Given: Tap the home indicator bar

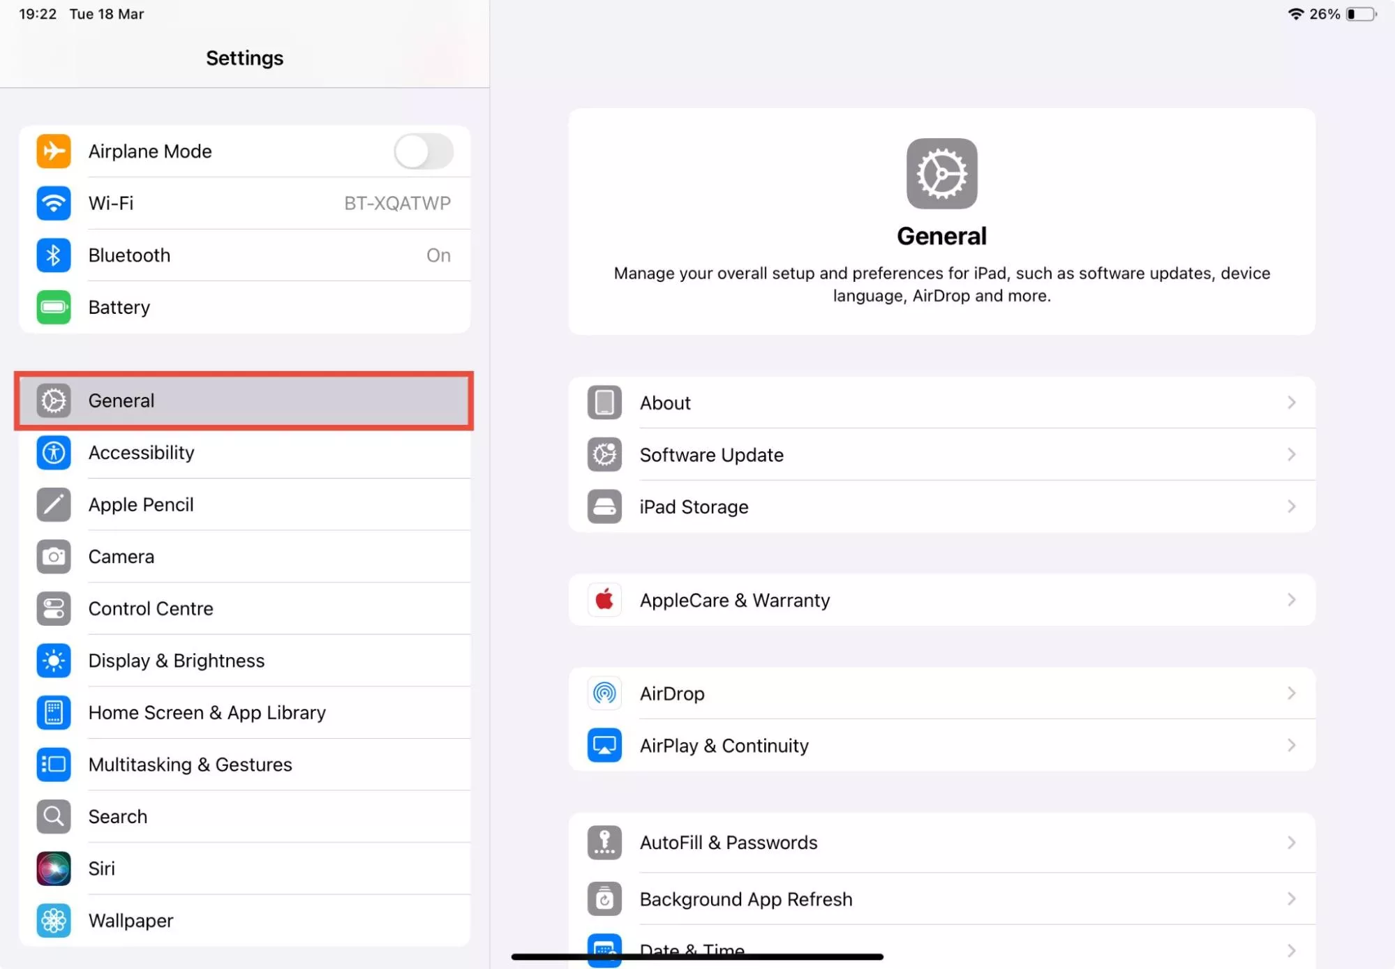Looking at the screenshot, I should (697, 957).
